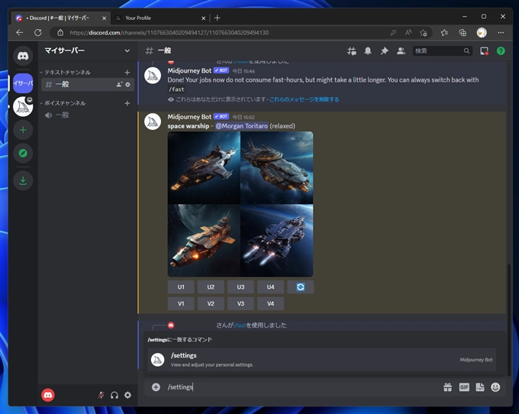The height and width of the screenshot is (414, 519).
Task: Open browser favorites star icon
Action: [x=444, y=32]
